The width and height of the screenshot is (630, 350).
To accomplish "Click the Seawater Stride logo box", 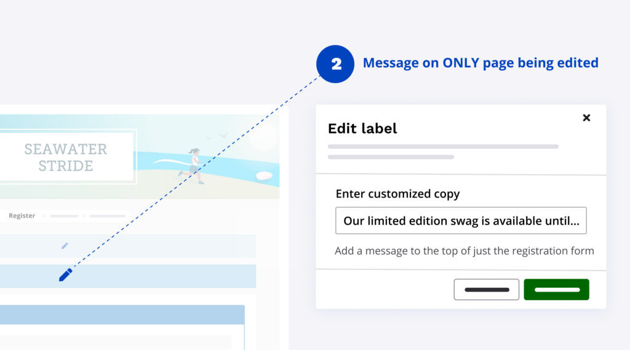I will pos(66,157).
